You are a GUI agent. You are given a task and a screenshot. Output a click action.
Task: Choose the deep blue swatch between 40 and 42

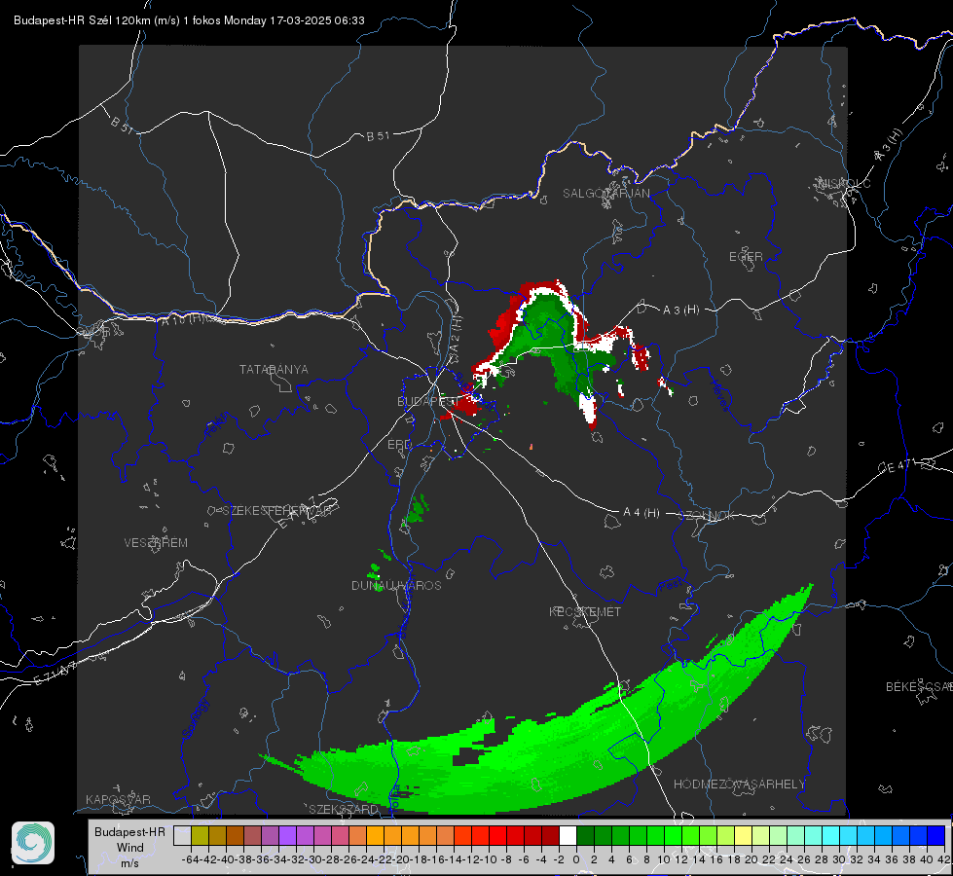click(x=936, y=835)
